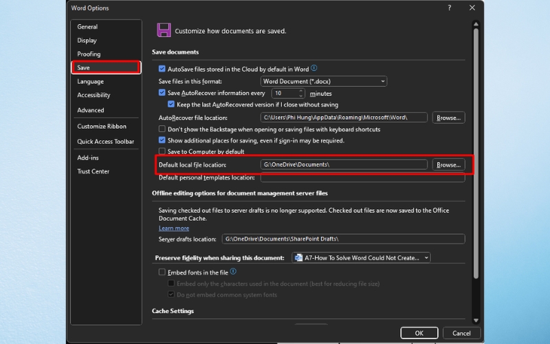Screen dimensions: 550x344
Task: Enable Save to Computer by default
Action: click(x=162, y=151)
